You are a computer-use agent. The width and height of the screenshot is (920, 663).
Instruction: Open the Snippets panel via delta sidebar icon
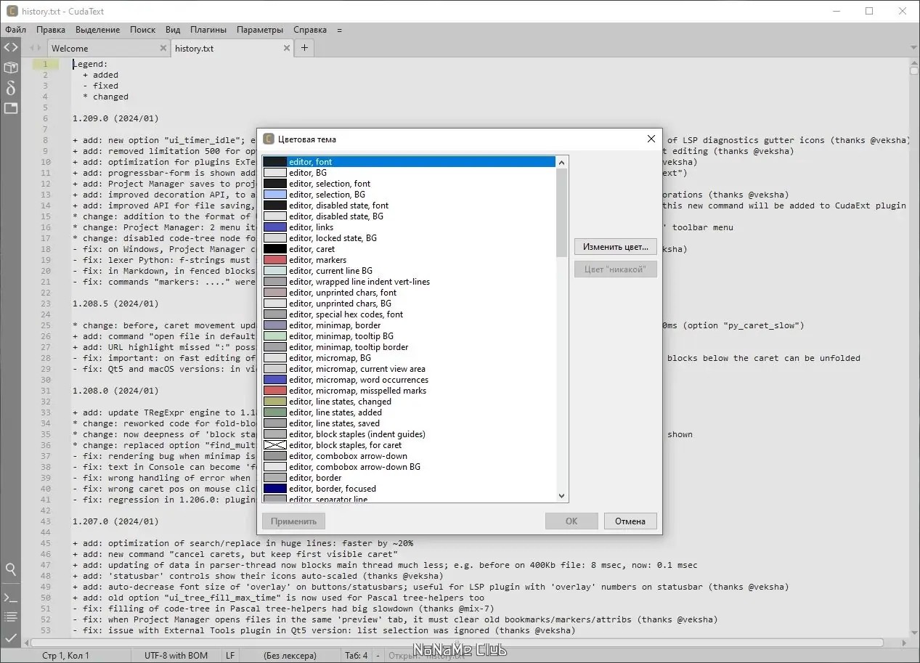coord(11,88)
